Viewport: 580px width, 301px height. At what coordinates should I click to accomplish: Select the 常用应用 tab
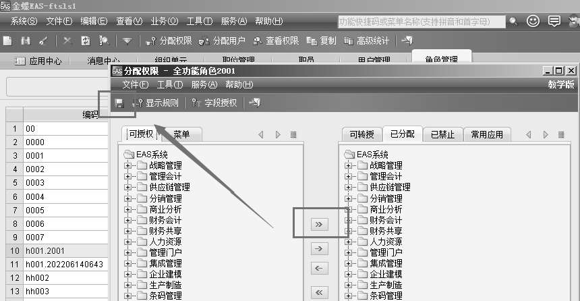coord(487,134)
